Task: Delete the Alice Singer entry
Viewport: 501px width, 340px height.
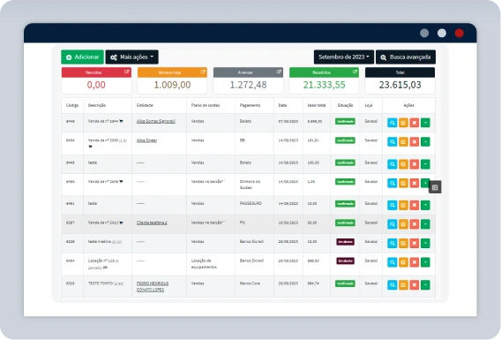Action: 414,141
